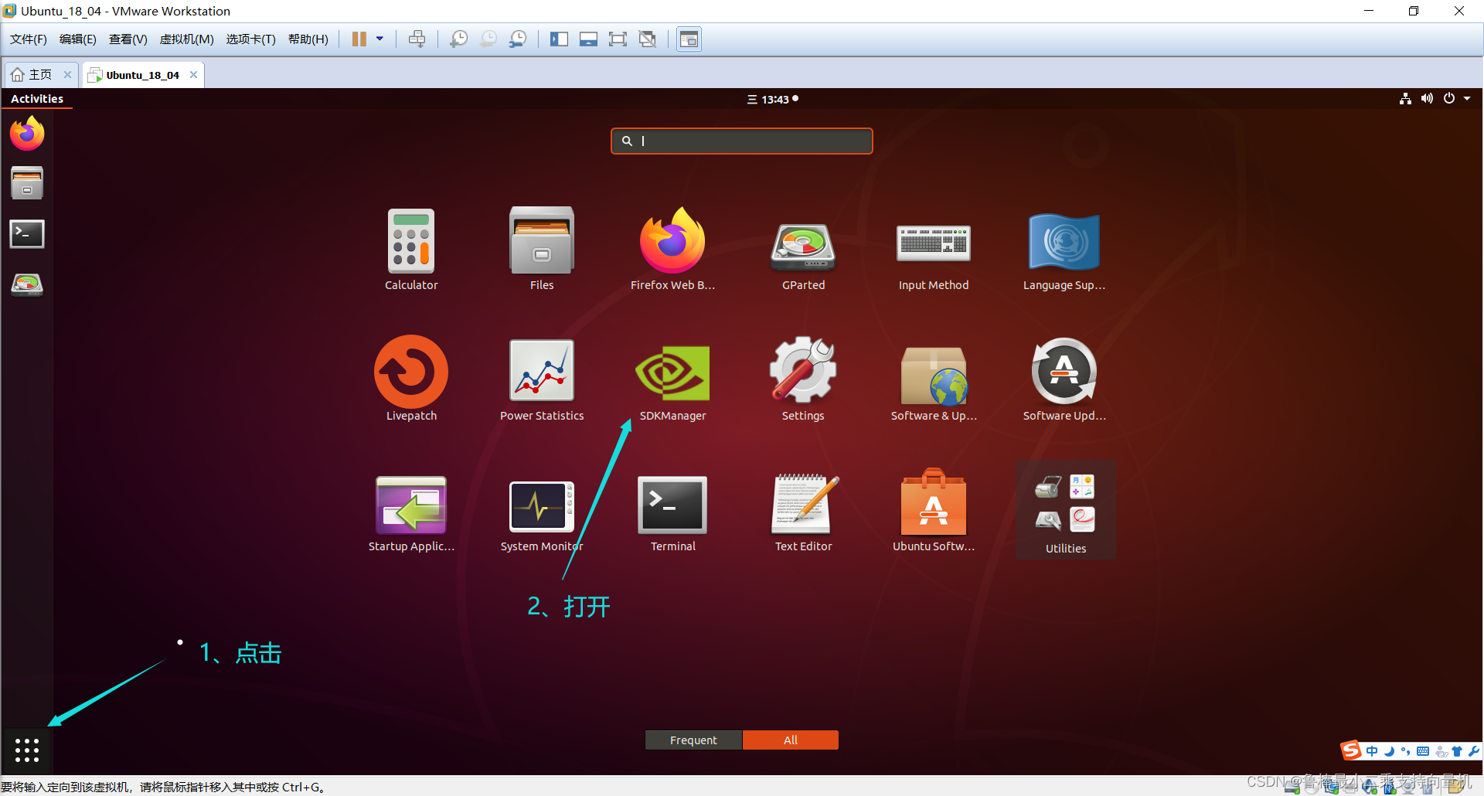Expand the Ubuntu system menu arrow
Viewport: 1484px width, 796px height.
(x=1467, y=99)
